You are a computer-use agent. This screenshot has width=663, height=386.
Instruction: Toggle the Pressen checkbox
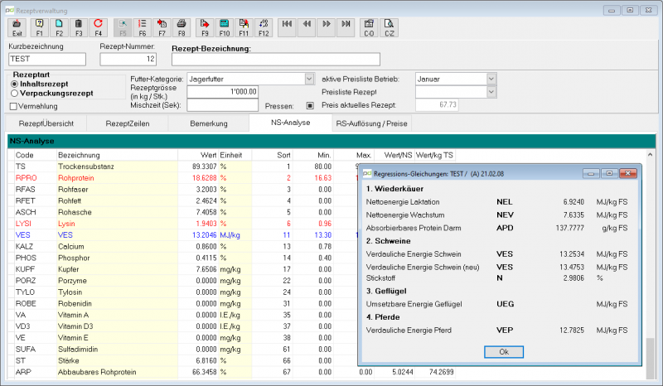310,106
